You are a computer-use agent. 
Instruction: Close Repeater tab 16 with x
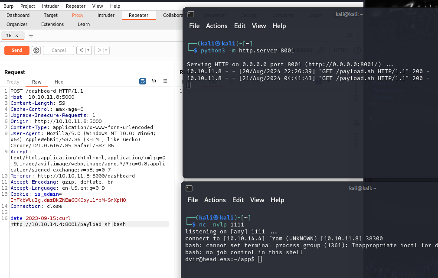pyautogui.click(x=17, y=36)
